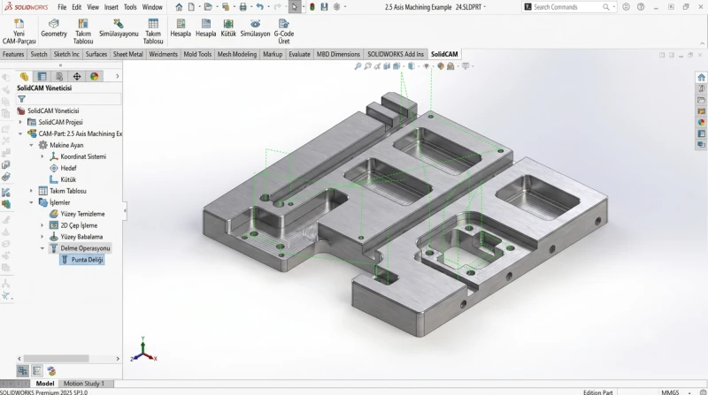Click the Open document folder icon
The width and height of the screenshot is (708, 395).
(208, 7)
